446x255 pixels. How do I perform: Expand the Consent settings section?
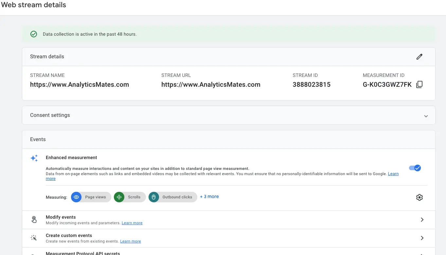[x=426, y=116]
